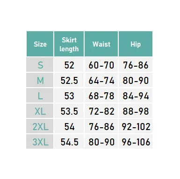Click the L size row label
Screen dimensions: 180x179
40,96
